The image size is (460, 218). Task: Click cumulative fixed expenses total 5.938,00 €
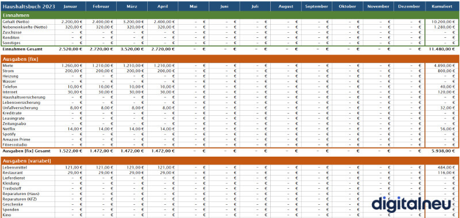[443, 151]
